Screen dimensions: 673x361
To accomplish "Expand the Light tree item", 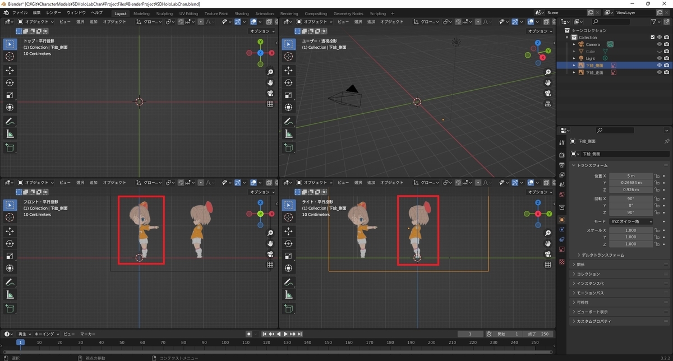I will coord(574,58).
